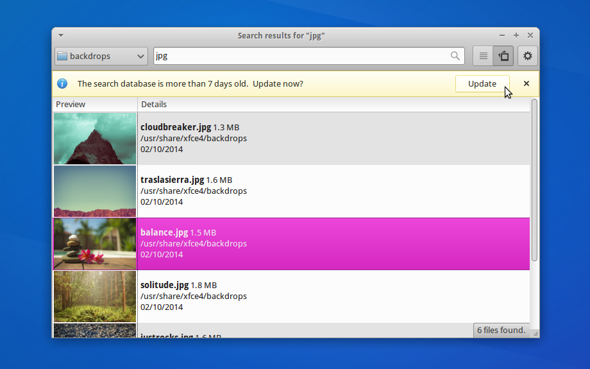590x369 pixels.
Task: Toggle the thumbnail preview view button
Action: click(x=503, y=56)
